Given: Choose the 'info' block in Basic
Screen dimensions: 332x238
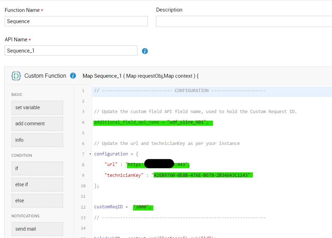Looking at the screenshot, I should pyautogui.click(x=37, y=140).
